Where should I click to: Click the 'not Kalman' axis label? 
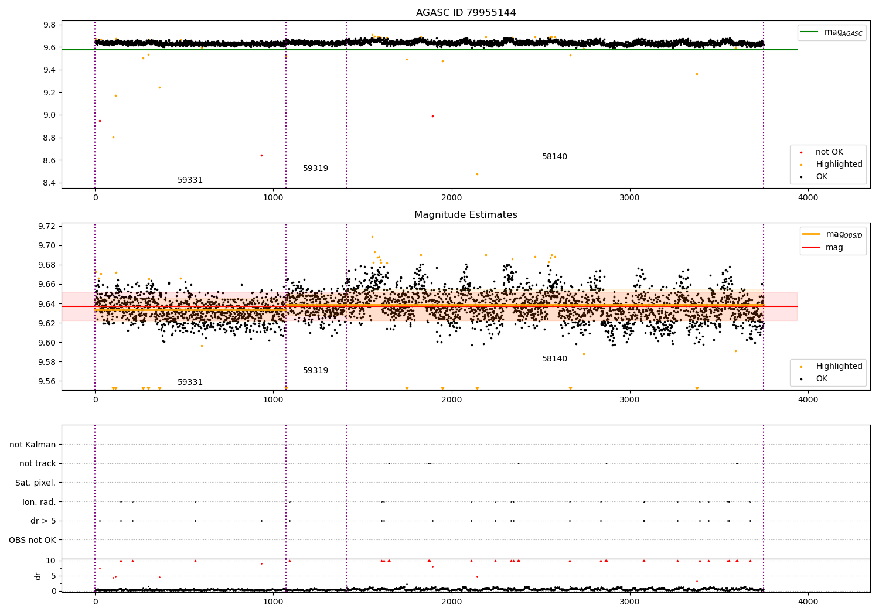coord(33,445)
